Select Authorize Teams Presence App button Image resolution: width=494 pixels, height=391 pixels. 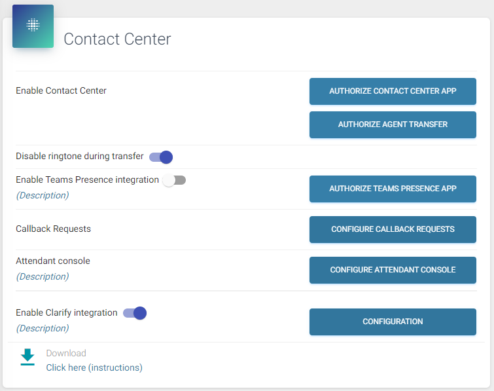pyautogui.click(x=393, y=189)
